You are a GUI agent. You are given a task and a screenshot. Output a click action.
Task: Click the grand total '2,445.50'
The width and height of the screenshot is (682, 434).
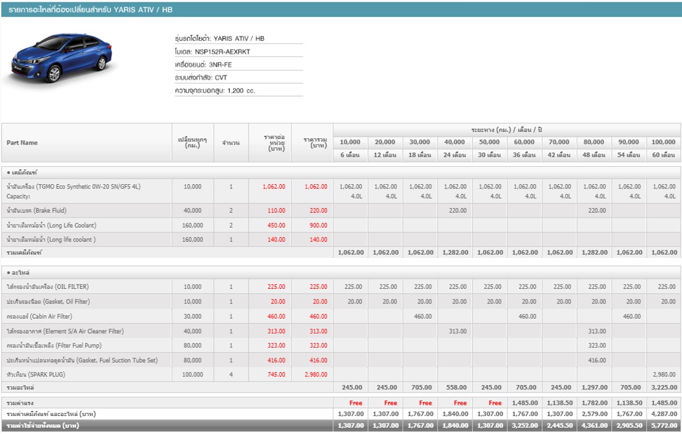(560, 425)
